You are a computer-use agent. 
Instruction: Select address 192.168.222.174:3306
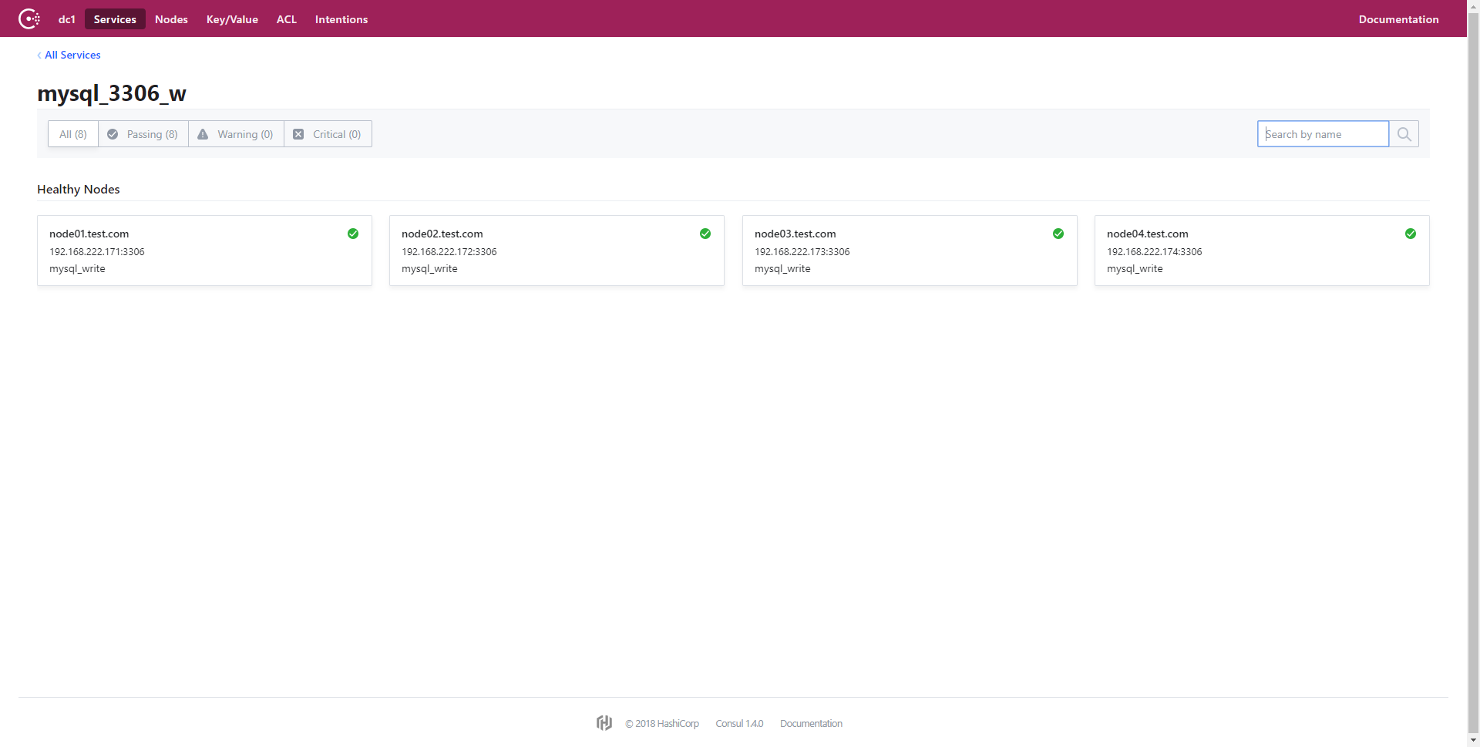point(1155,252)
